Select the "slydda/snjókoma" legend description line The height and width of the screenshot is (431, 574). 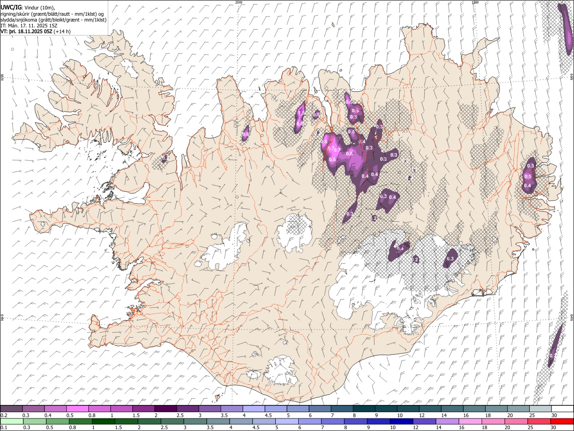click(x=53, y=20)
